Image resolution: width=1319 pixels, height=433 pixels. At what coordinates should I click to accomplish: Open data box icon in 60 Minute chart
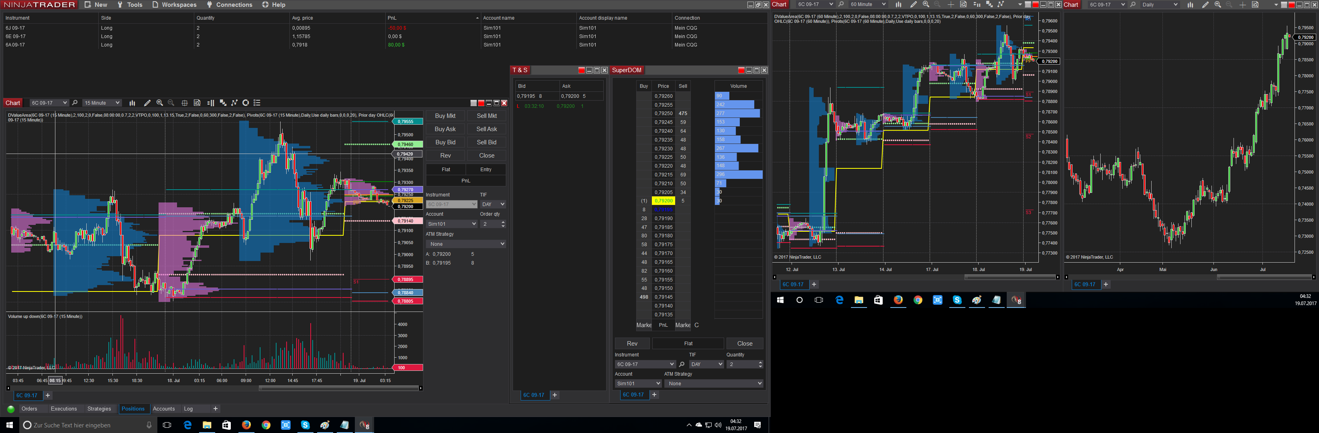pyautogui.click(x=963, y=4)
